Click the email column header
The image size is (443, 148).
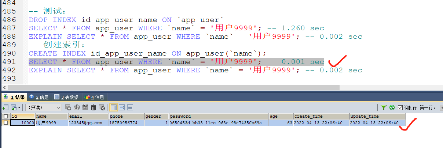[88, 116]
